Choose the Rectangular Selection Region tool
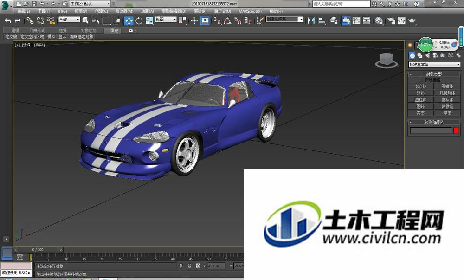 coord(106,20)
